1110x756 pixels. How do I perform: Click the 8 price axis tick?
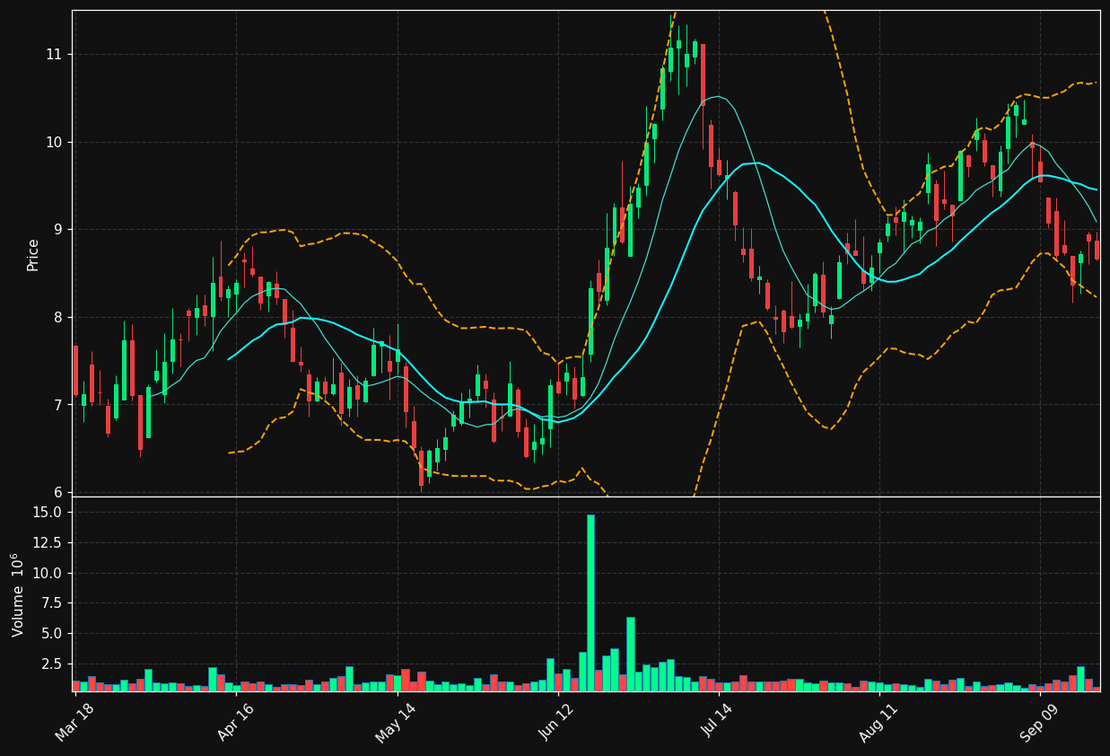click(58, 317)
